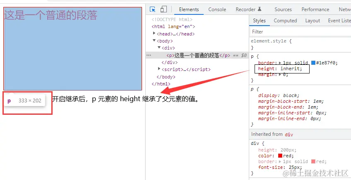351x180 pixels.
Task: Collapse the body element node
Action: [154, 40]
